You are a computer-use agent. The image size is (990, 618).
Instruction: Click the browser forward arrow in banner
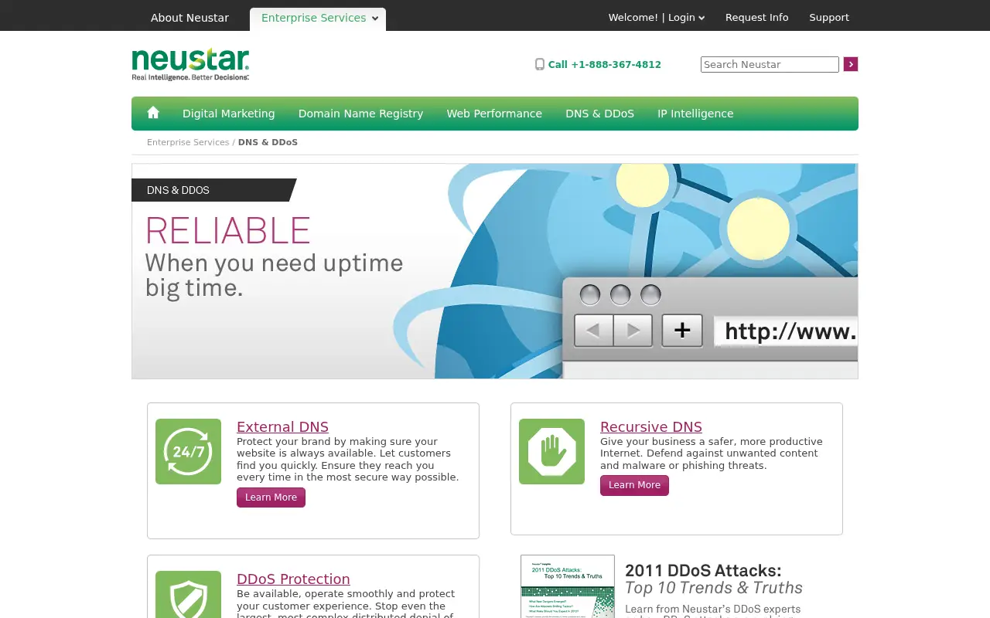[x=633, y=331]
